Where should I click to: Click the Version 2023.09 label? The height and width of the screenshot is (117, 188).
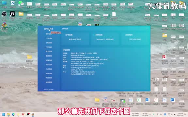point(49,90)
